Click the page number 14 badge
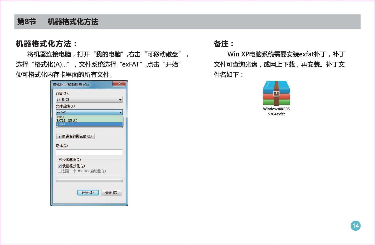Screen dimensions: 375x245 pyautogui.click(x=355, y=226)
